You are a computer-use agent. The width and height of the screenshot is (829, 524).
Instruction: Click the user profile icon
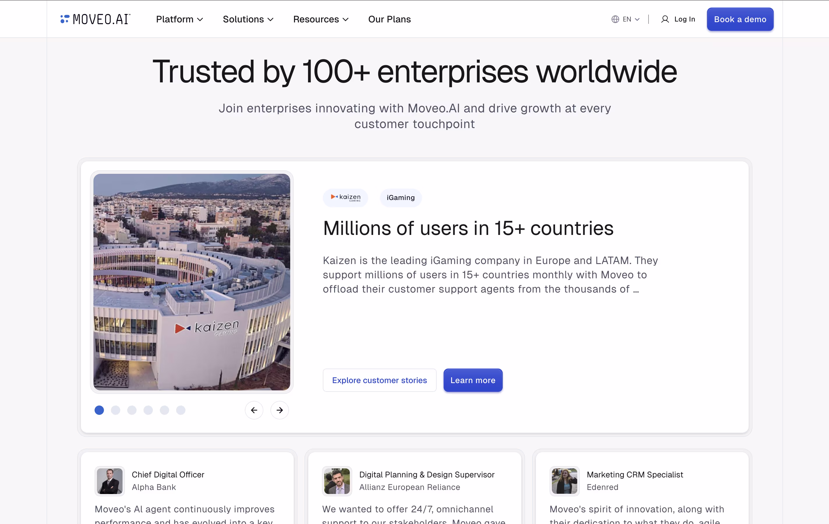[665, 19]
